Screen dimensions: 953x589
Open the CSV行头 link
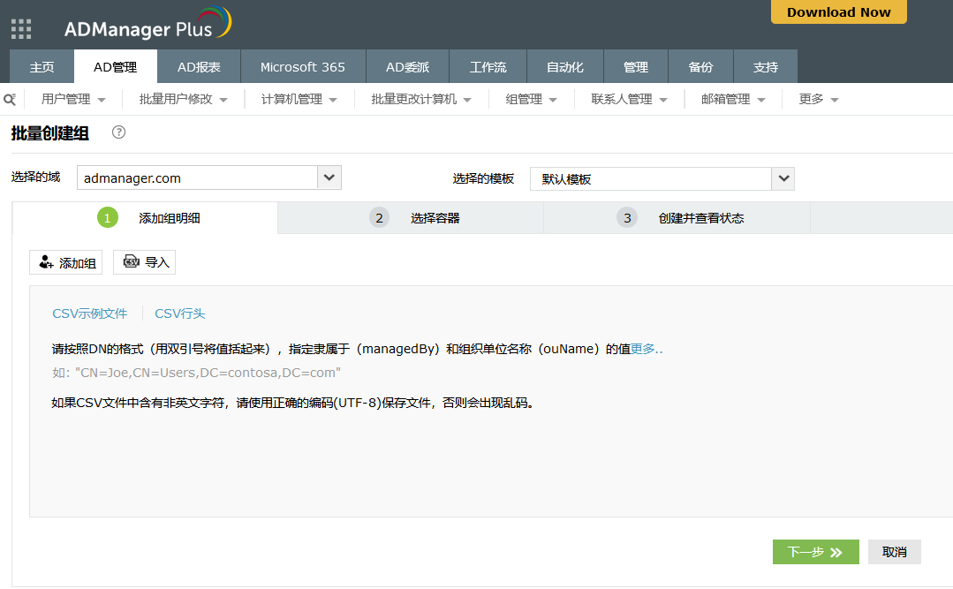180,313
